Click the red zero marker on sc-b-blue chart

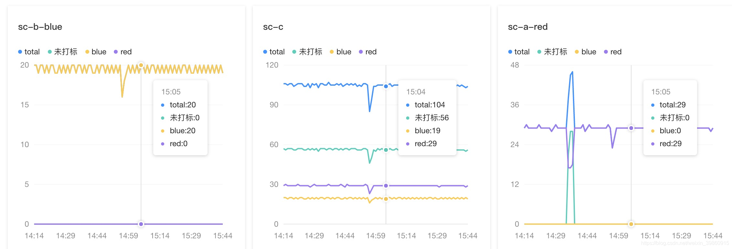141,224
